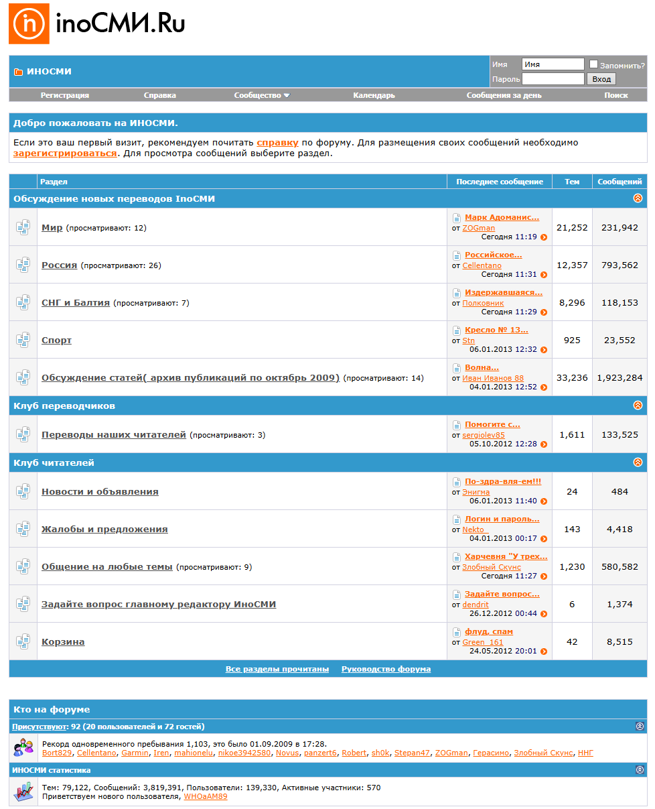
Task: Click the statistics chart icon
Action: point(23,792)
